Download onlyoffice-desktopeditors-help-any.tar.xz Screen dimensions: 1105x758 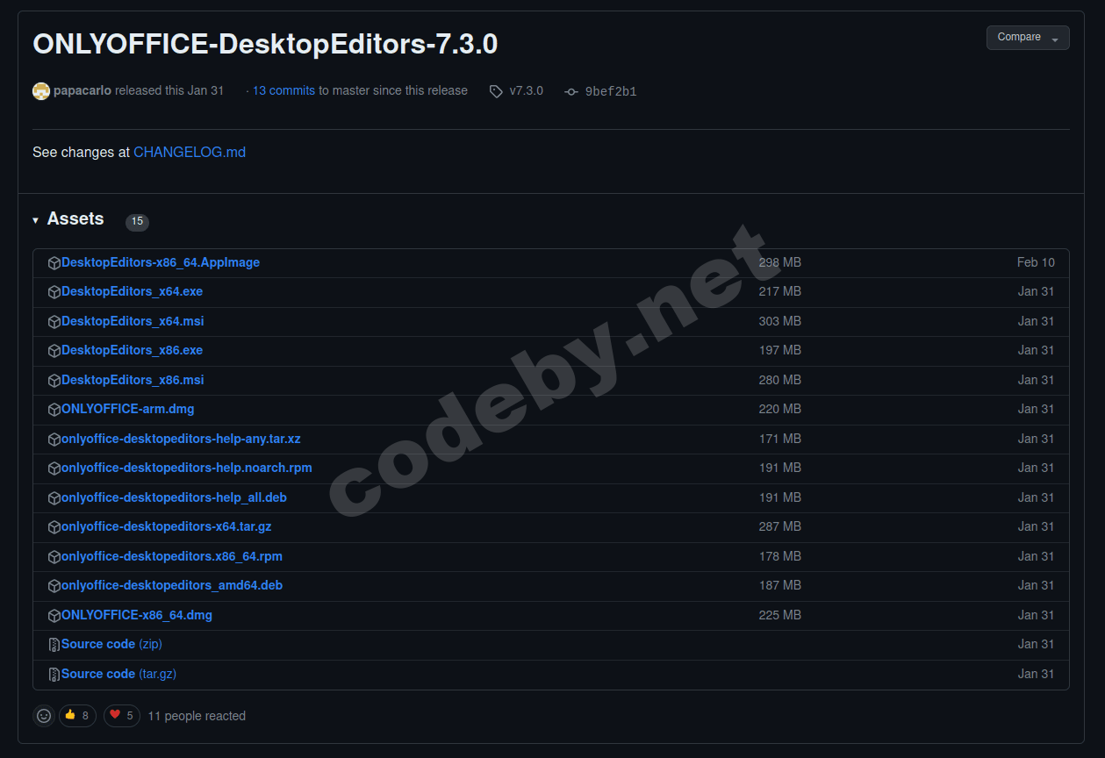[x=181, y=439]
